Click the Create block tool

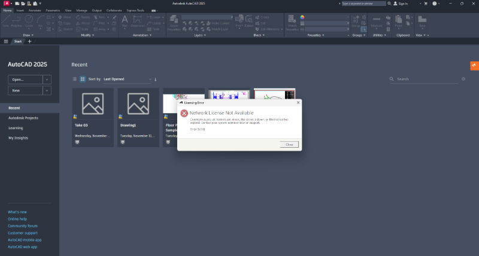(262, 17)
